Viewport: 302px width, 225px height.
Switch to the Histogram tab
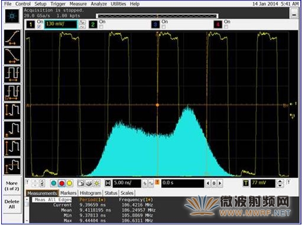tap(90, 193)
